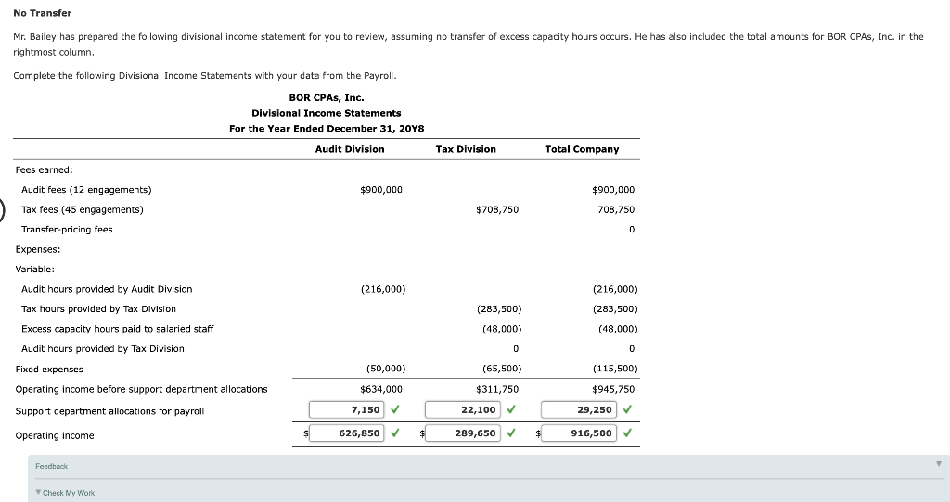Click 'Support department allocations for payroll' label
The image size is (950, 502).
(109, 411)
